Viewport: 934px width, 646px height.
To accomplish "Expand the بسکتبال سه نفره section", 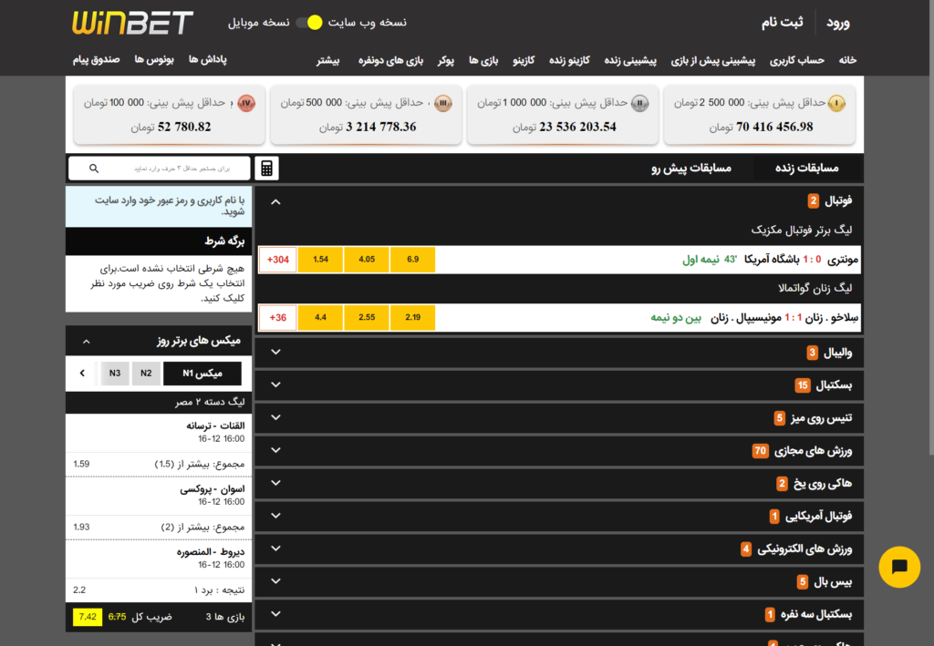I will pos(275,614).
